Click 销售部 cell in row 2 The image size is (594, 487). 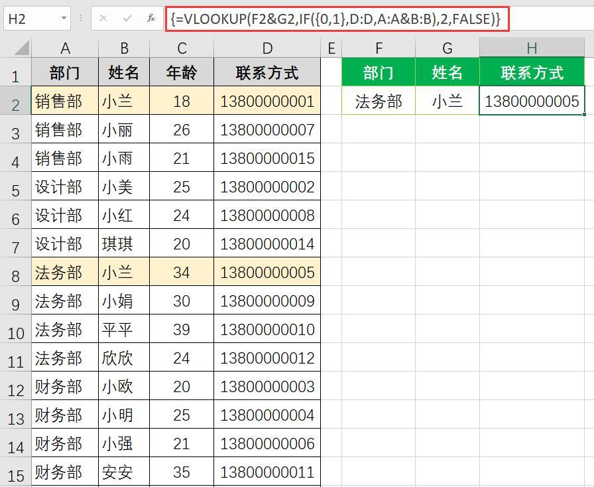click(65, 100)
